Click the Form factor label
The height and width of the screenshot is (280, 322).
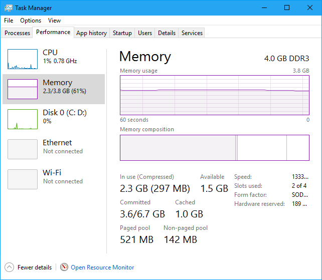click(251, 195)
